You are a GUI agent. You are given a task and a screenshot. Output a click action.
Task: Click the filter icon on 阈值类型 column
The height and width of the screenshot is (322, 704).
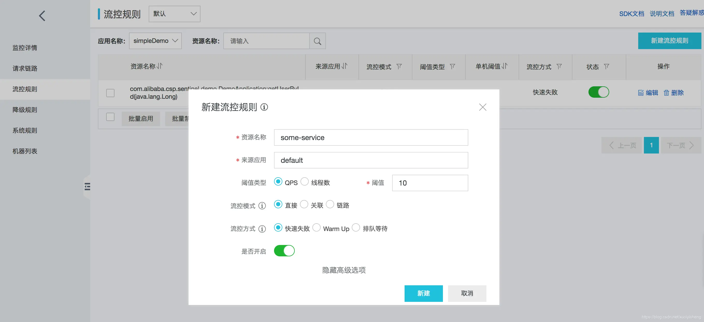pos(452,66)
